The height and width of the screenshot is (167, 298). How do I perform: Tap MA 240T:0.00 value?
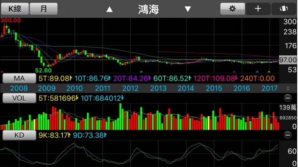[x=257, y=79]
